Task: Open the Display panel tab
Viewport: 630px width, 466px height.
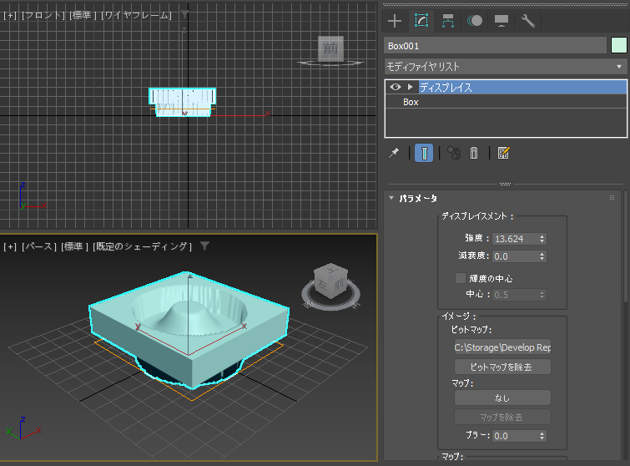Action: pyautogui.click(x=501, y=21)
